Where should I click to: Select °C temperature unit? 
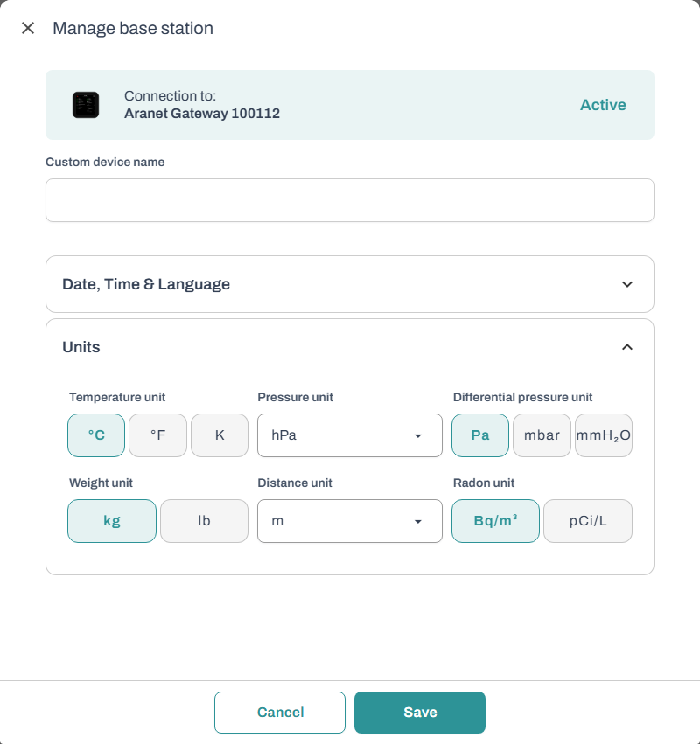pyautogui.click(x=96, y=435)
